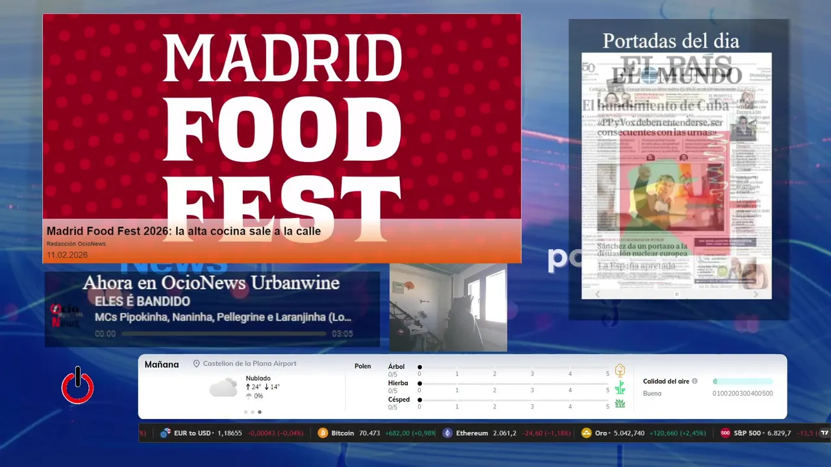Click the info icon next to Calidad del aire
Screen dimensions: 831x467
pyautogui.click(x=695, y=381)
